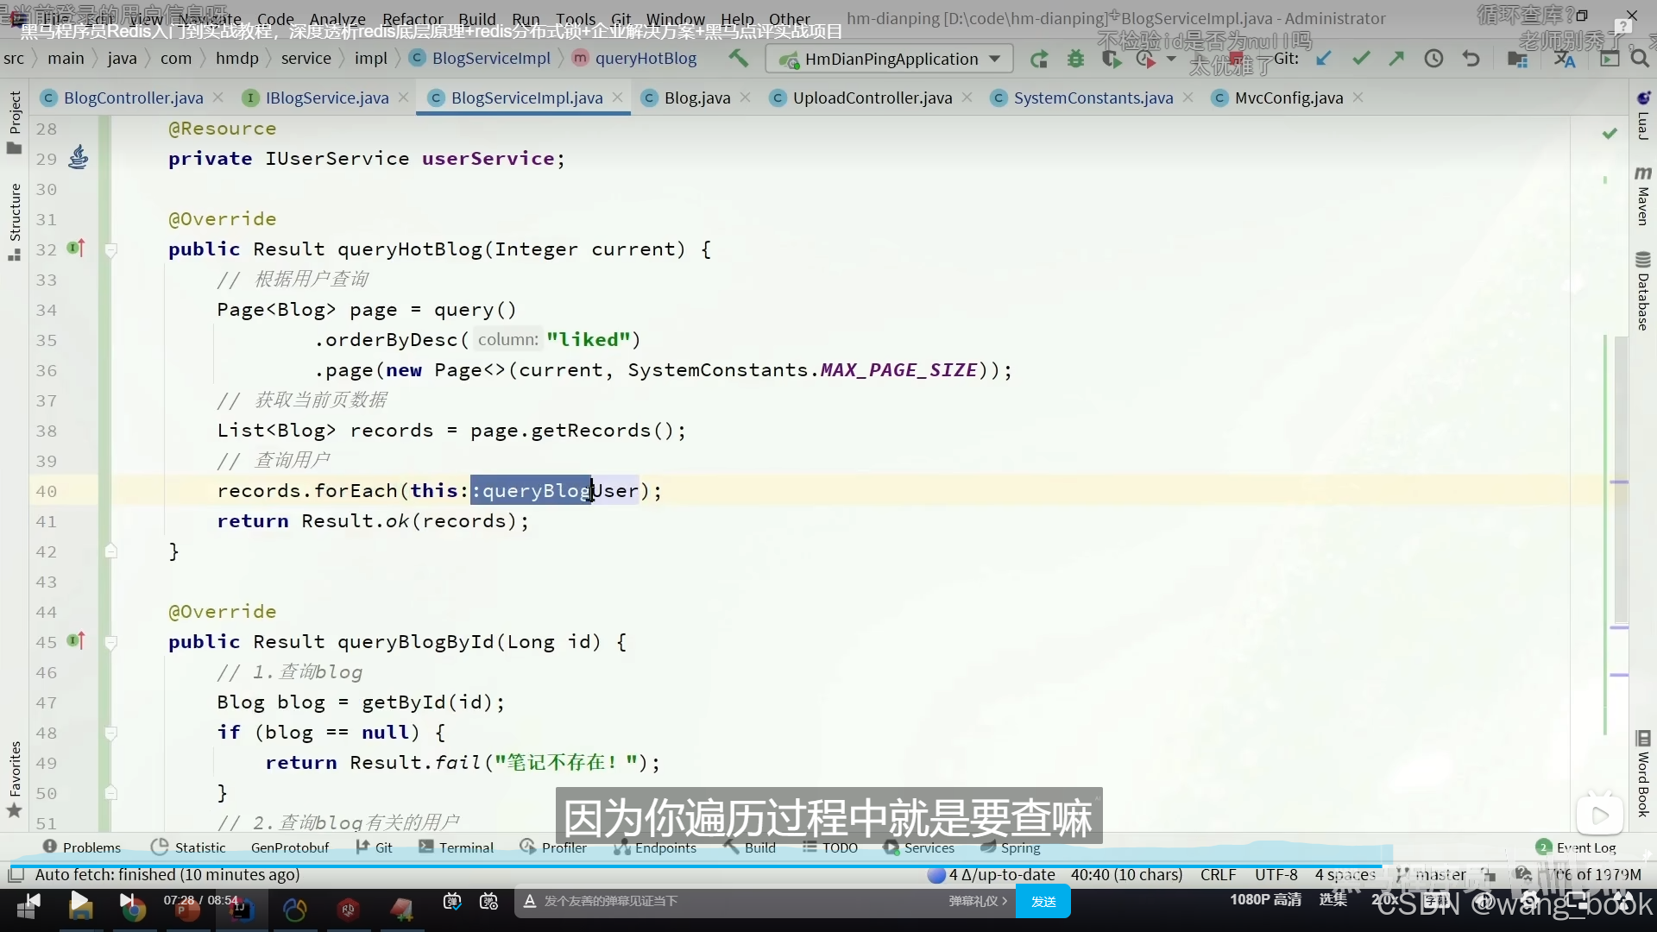Click the Git commit checkmark icon
Image resolution: width=1657 pixels, height=932 pixels.
tap(1361, 58)
